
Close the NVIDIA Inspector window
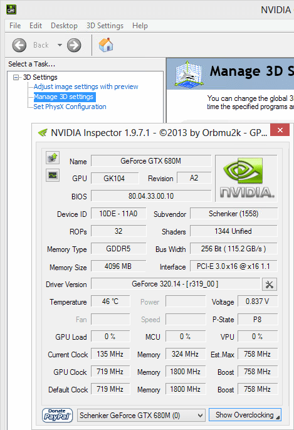(x=280, y=130)
